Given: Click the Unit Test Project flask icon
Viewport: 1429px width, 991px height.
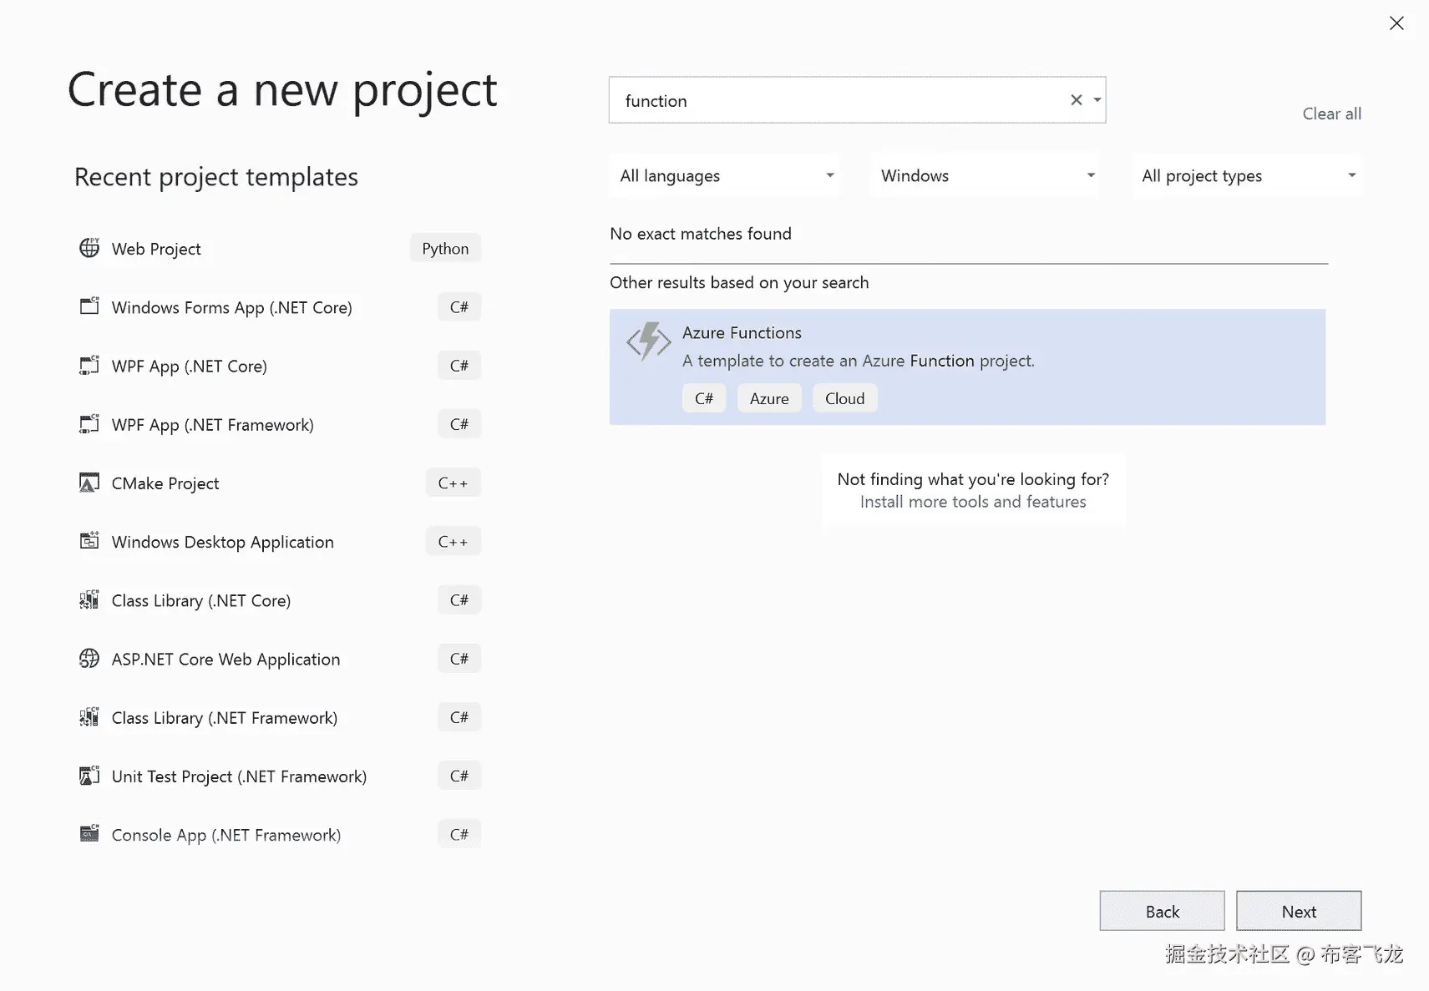Looking at the screenshot, I should [89, 776].
